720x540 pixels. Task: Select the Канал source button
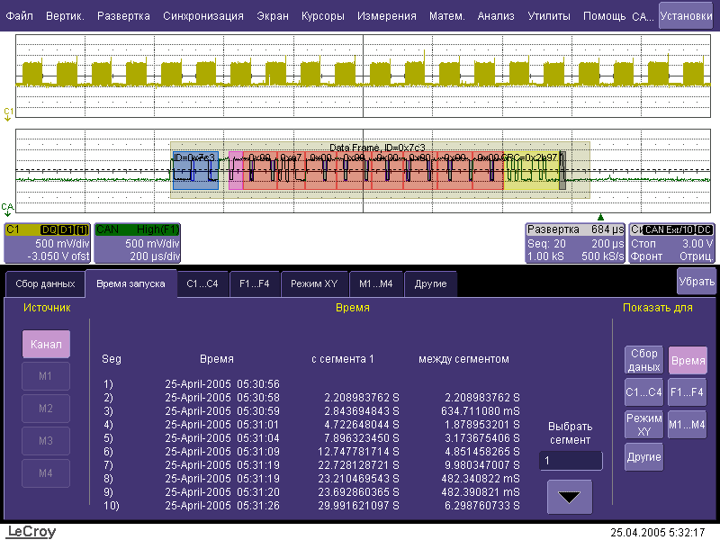pos(46,343)
